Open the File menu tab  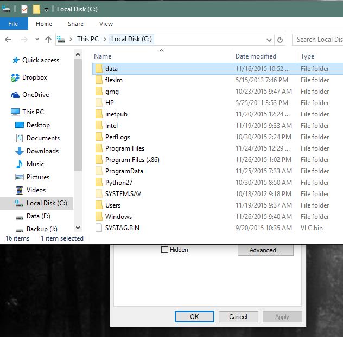[13, 24]
